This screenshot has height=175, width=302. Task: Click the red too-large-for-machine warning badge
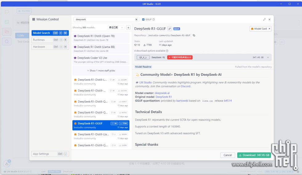[x=180, y=57]
